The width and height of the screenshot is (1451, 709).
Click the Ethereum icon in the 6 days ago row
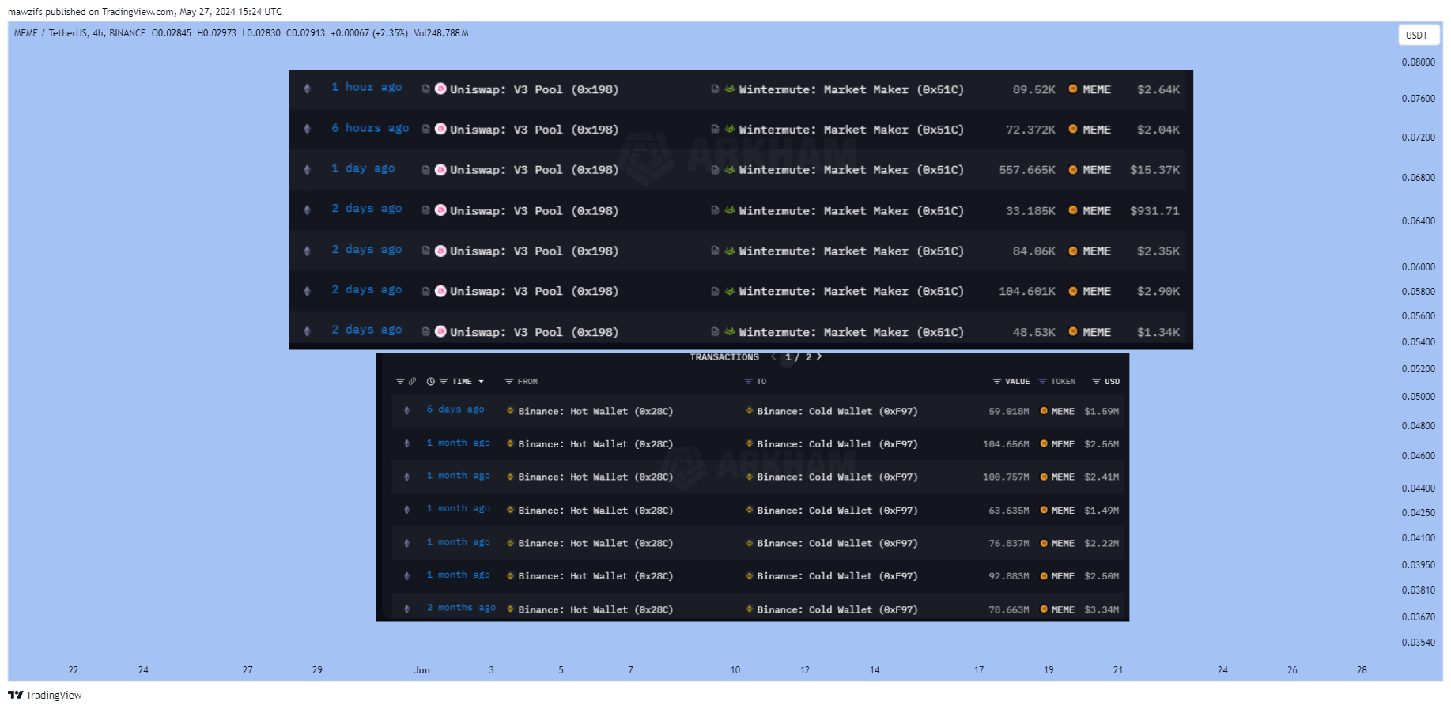click(406, 410)
